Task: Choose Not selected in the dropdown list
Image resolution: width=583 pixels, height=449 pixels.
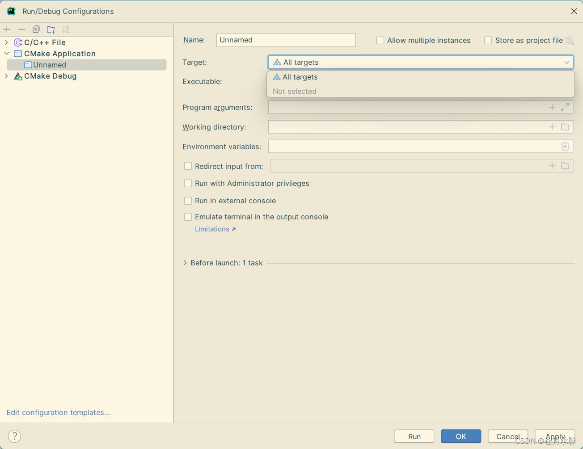Action: pyautogui.click(x=420, y=91)
